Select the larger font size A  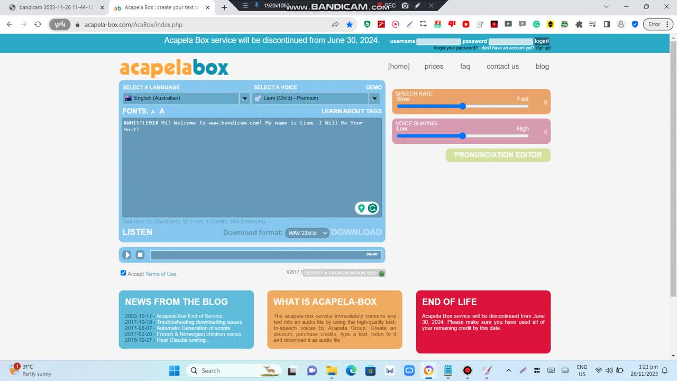click(162, 111)
